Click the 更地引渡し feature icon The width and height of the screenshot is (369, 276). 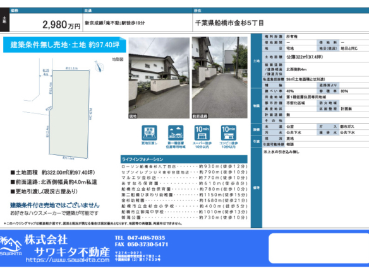(x=149, y=133)
